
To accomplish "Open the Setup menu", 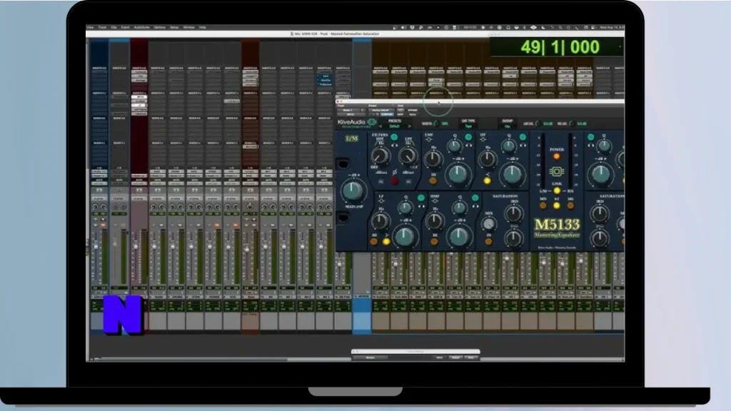I will coord(174,28).
